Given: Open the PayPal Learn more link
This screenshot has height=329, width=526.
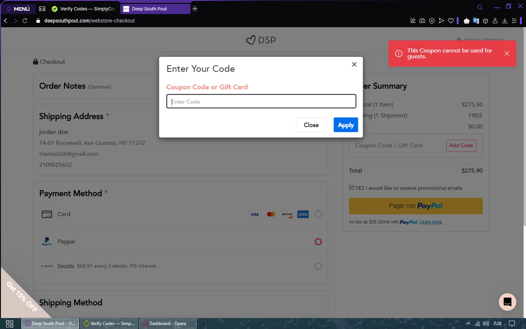Looking at the screenshot, I should (x=431, y=222).
